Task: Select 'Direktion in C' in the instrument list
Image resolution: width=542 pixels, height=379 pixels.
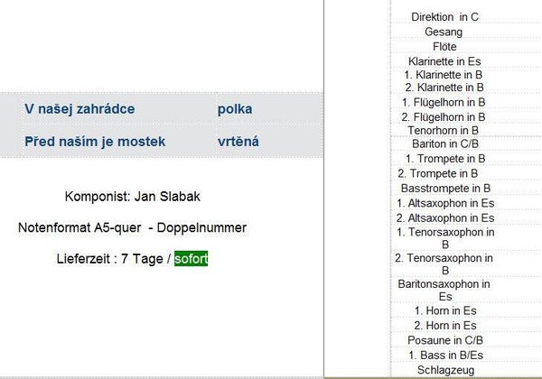Action: [x=444, y=17]
